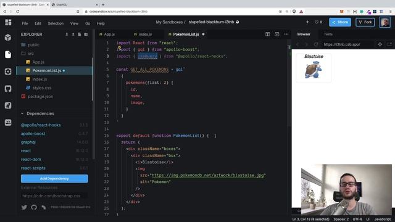Click the graphql dependency

(28, 142)
